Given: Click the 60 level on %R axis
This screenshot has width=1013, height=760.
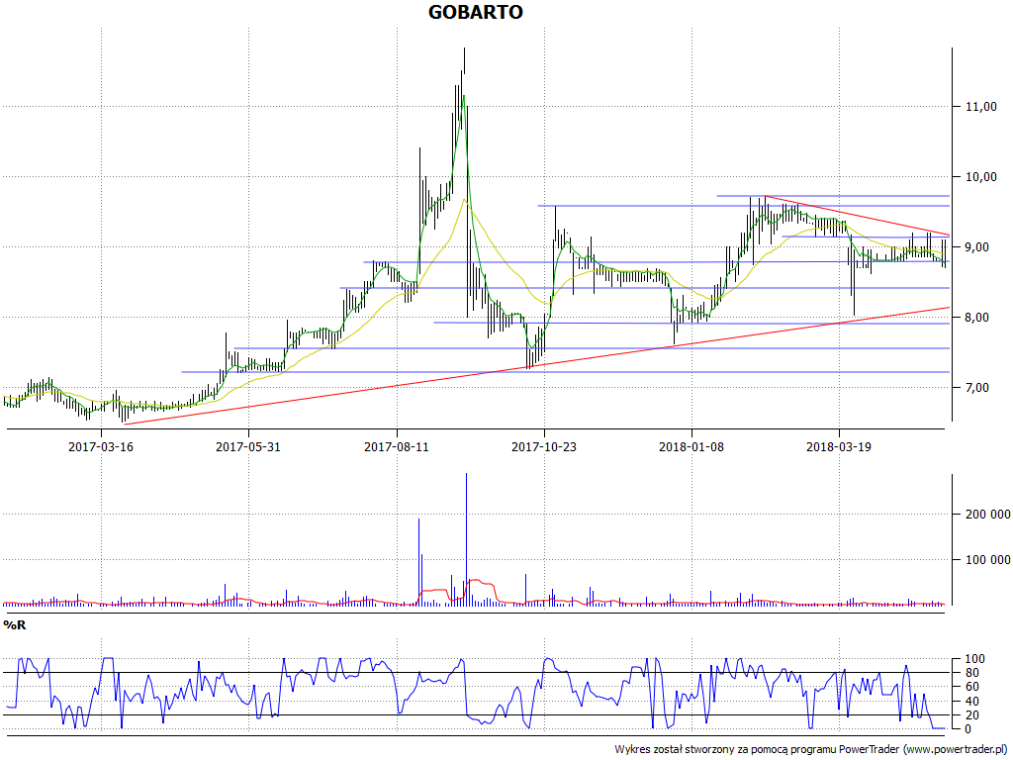Looking at the screenshot, I should [x=972, y=687].
